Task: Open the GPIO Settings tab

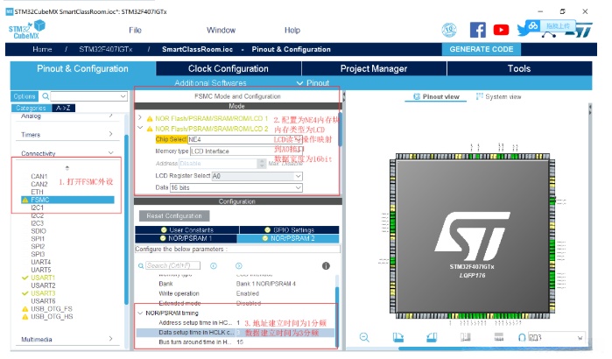Action: point(289,229)
